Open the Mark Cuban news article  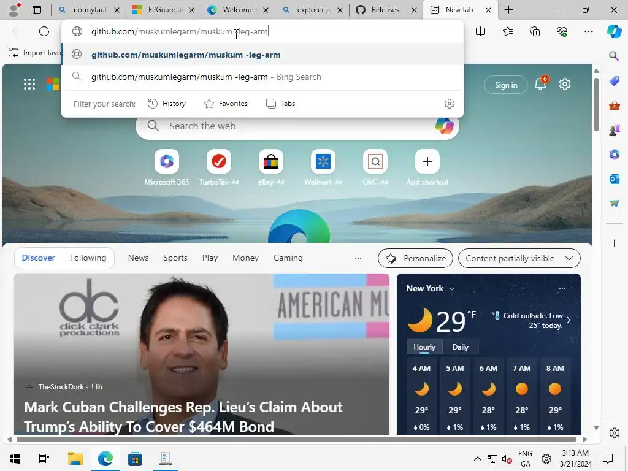(x=201, y=354)
